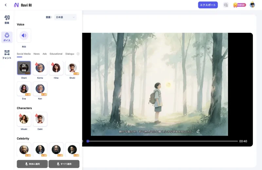Open the 日本語 language dropdown
This screenshot has width=262, height=170.
coord(65,17)
